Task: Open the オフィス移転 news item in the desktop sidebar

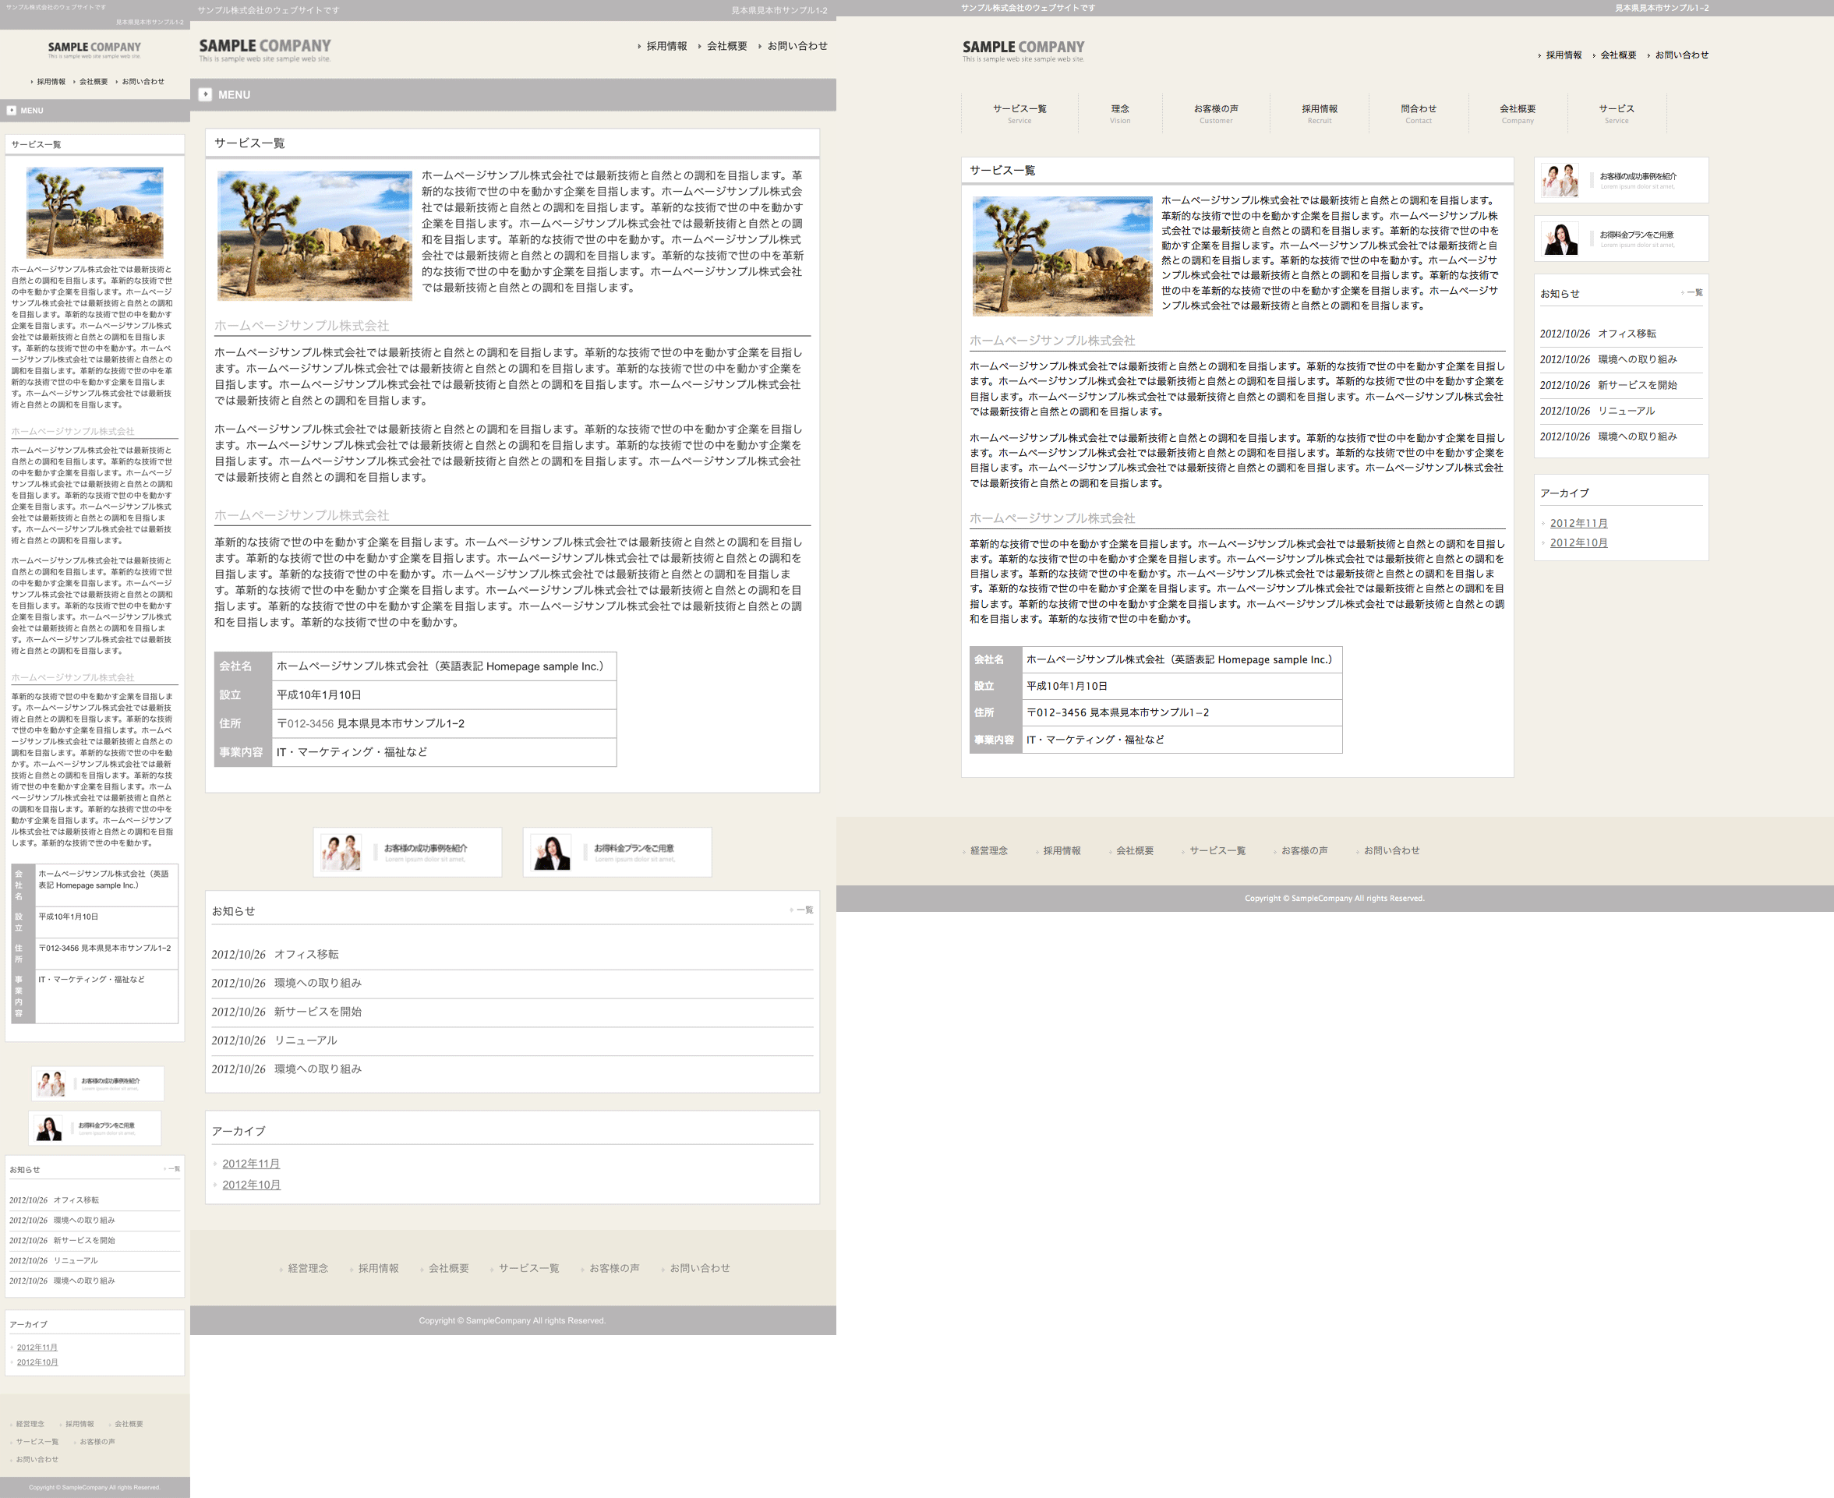Action: coord(1626,334)
